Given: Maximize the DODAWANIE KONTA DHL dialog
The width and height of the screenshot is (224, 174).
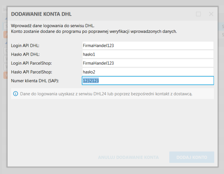Looking at the screenshot, I should [x=198, y=14].
